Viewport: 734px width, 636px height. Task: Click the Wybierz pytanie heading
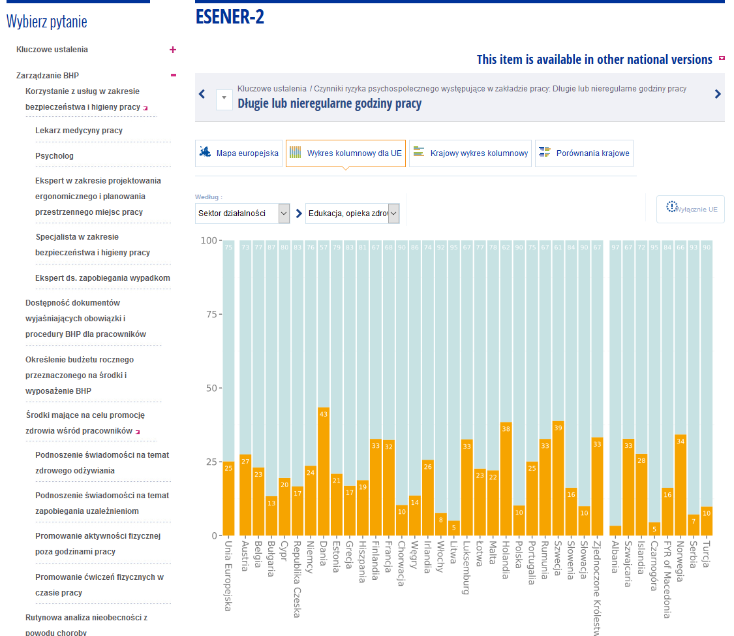[47, 22]
